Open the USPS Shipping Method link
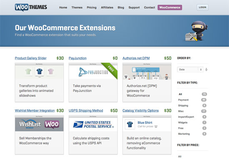The image size is (229, 159). point(86,111)
